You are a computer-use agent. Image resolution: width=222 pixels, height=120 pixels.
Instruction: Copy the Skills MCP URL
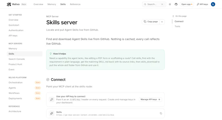click(161, 113)
